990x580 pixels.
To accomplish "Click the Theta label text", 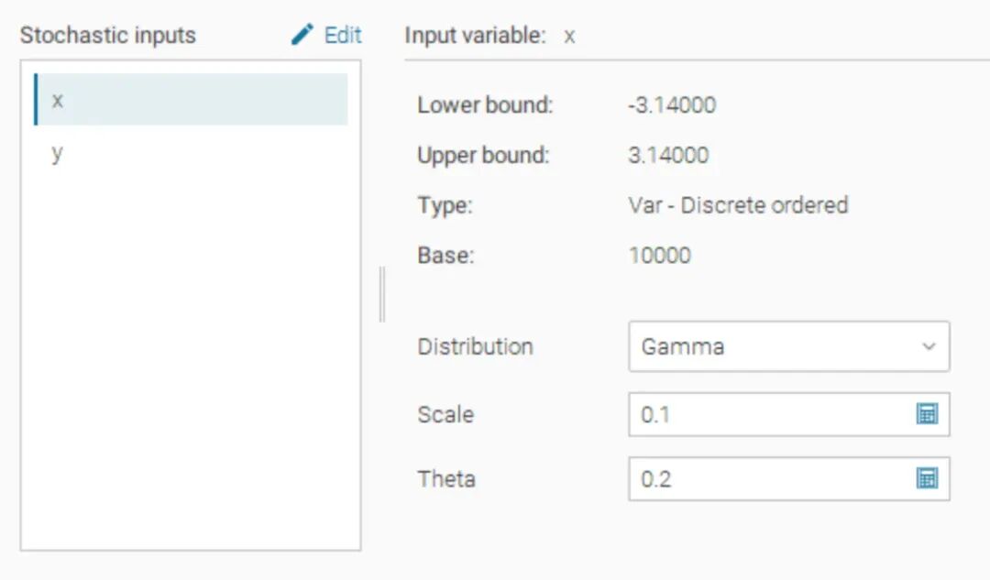I will [446, 478].
